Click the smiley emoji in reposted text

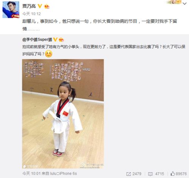[x=49, y=54]
